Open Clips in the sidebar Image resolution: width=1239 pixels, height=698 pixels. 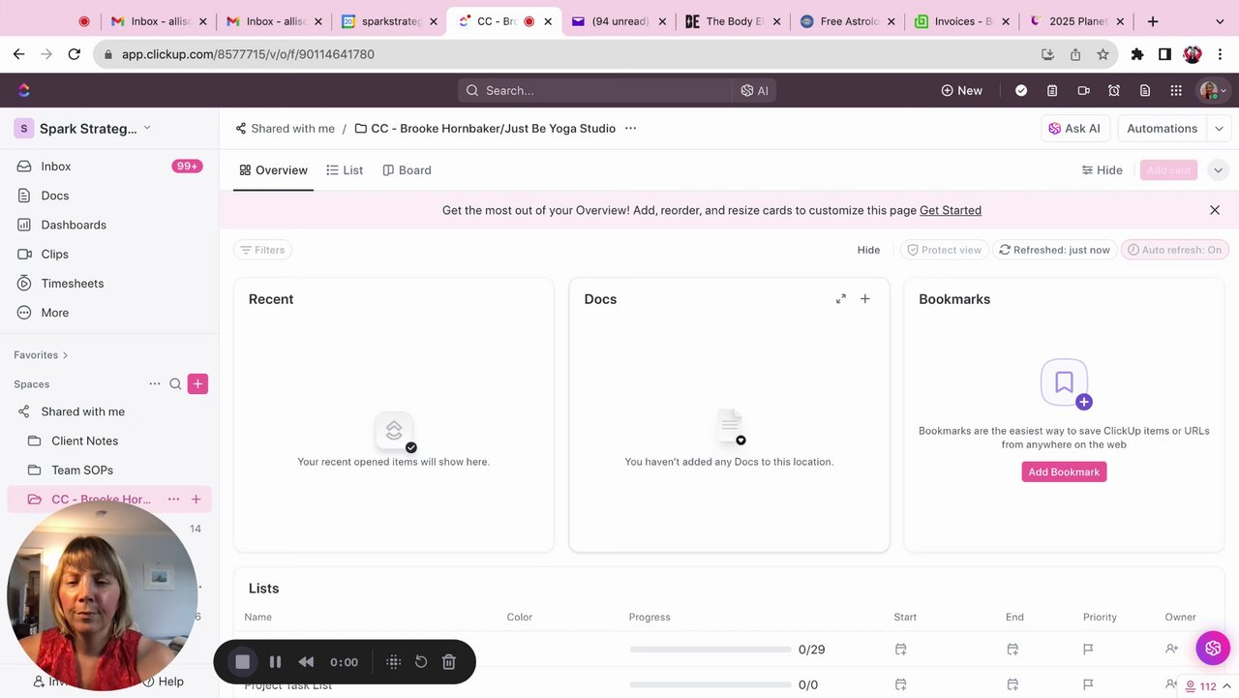(109, 254)
